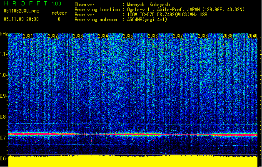Screen dimensions: 262x167
Task: Click the 2038 time marker
Action: coord(203,36)
